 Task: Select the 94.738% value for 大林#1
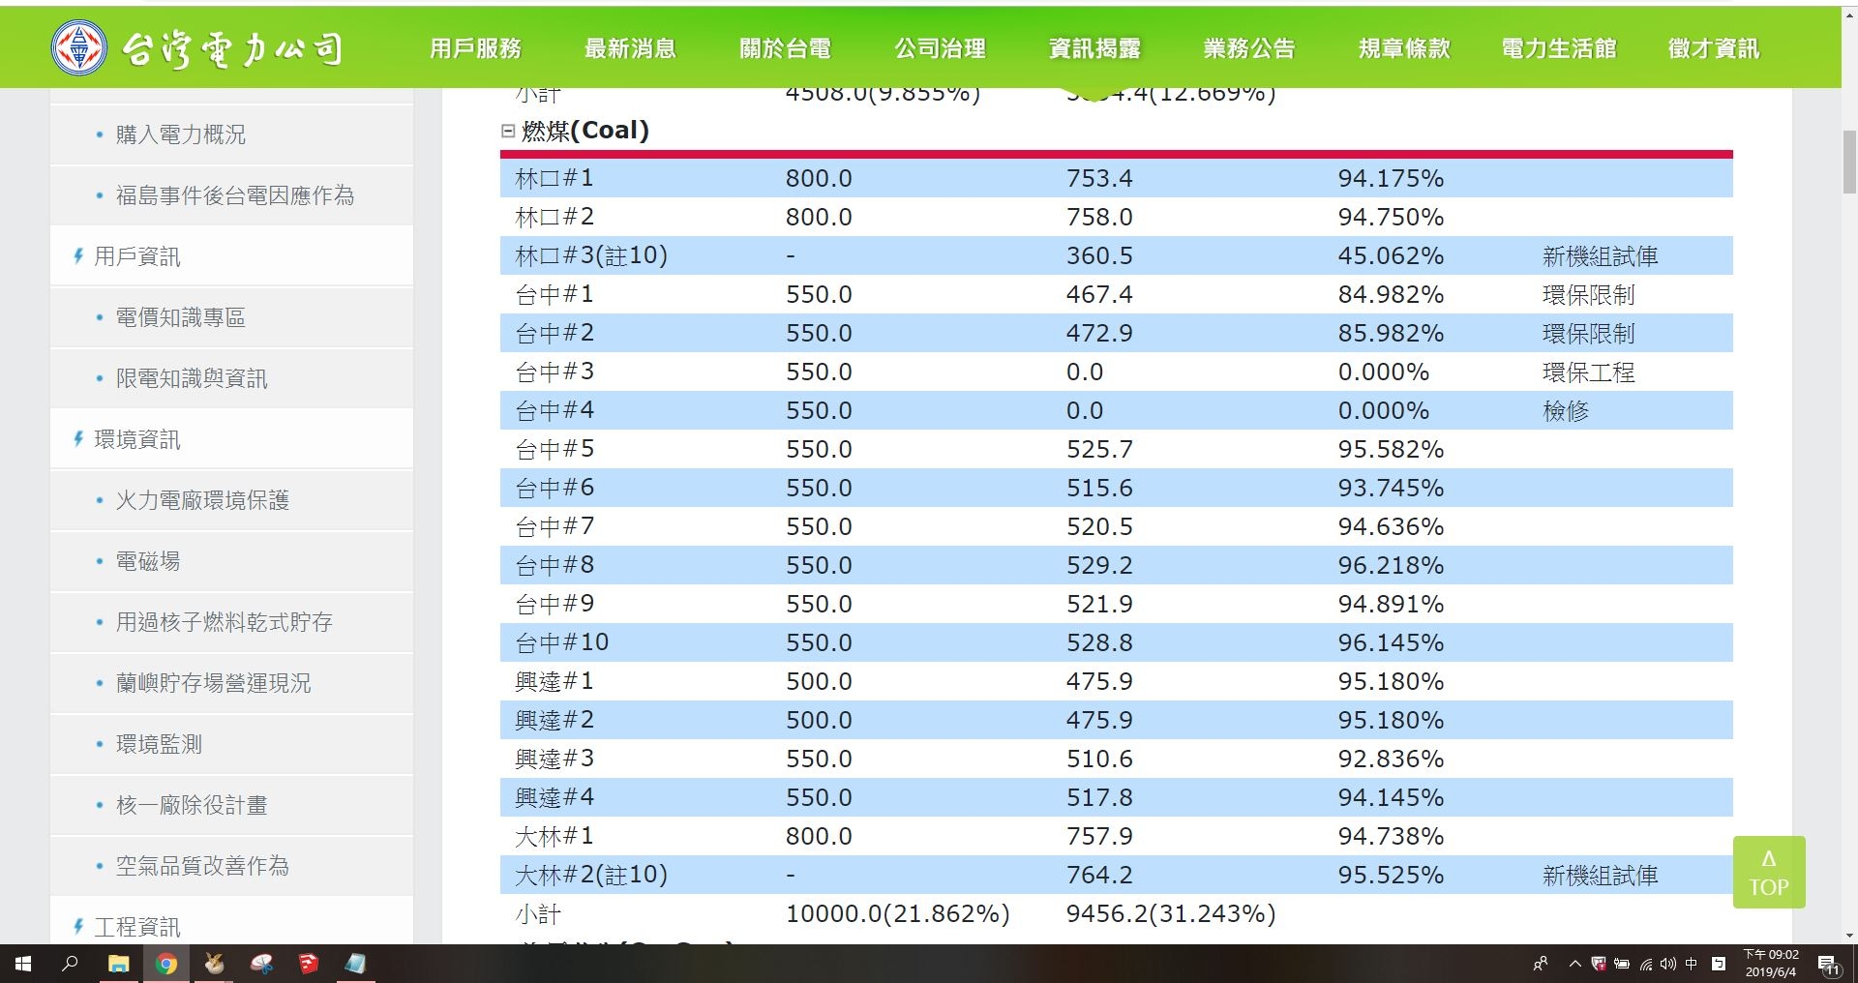coord(1391,836)
